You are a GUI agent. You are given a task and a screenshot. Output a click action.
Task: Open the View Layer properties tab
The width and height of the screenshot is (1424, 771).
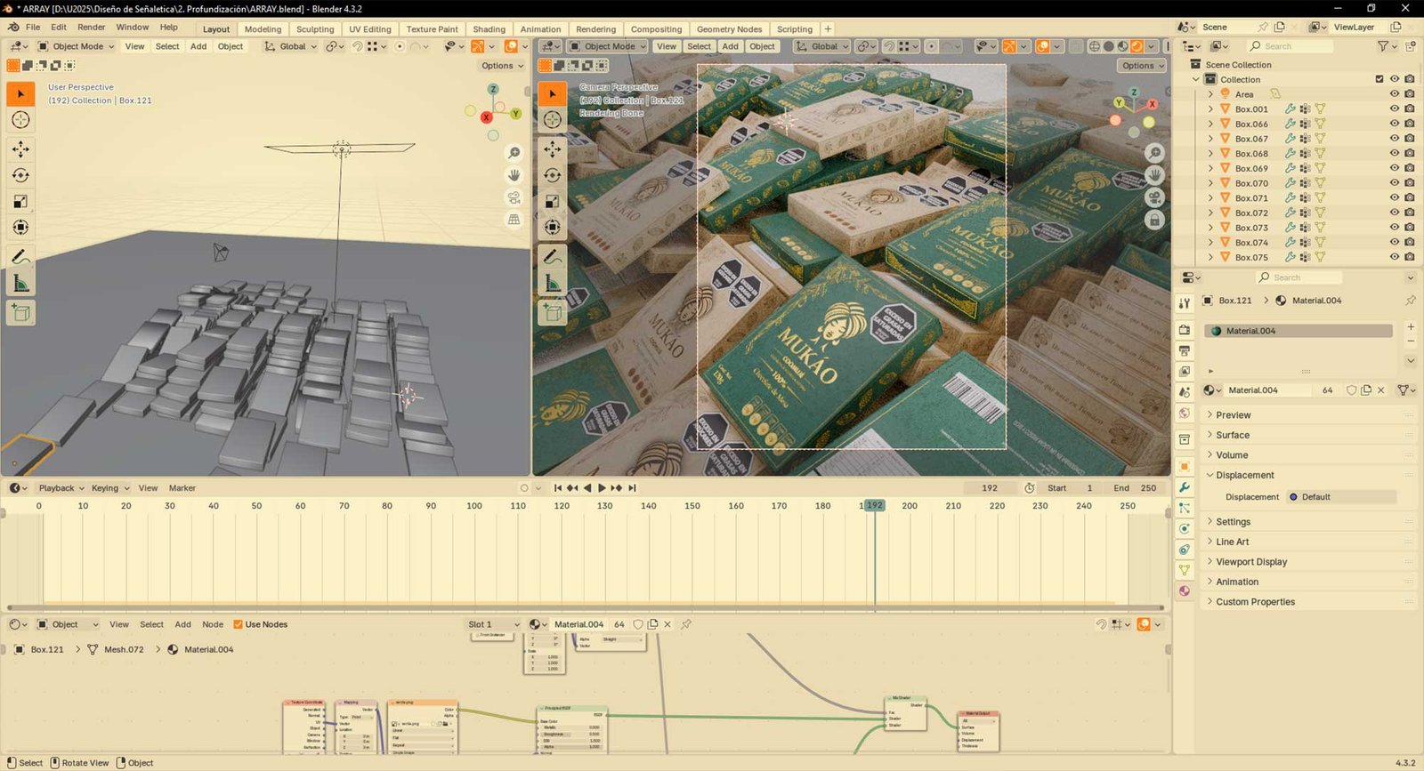pyautogui.click(x=1185, y=371)
